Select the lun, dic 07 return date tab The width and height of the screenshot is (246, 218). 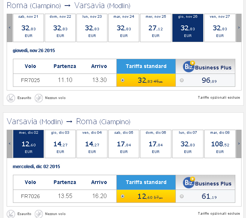click(x=188, y=144)
